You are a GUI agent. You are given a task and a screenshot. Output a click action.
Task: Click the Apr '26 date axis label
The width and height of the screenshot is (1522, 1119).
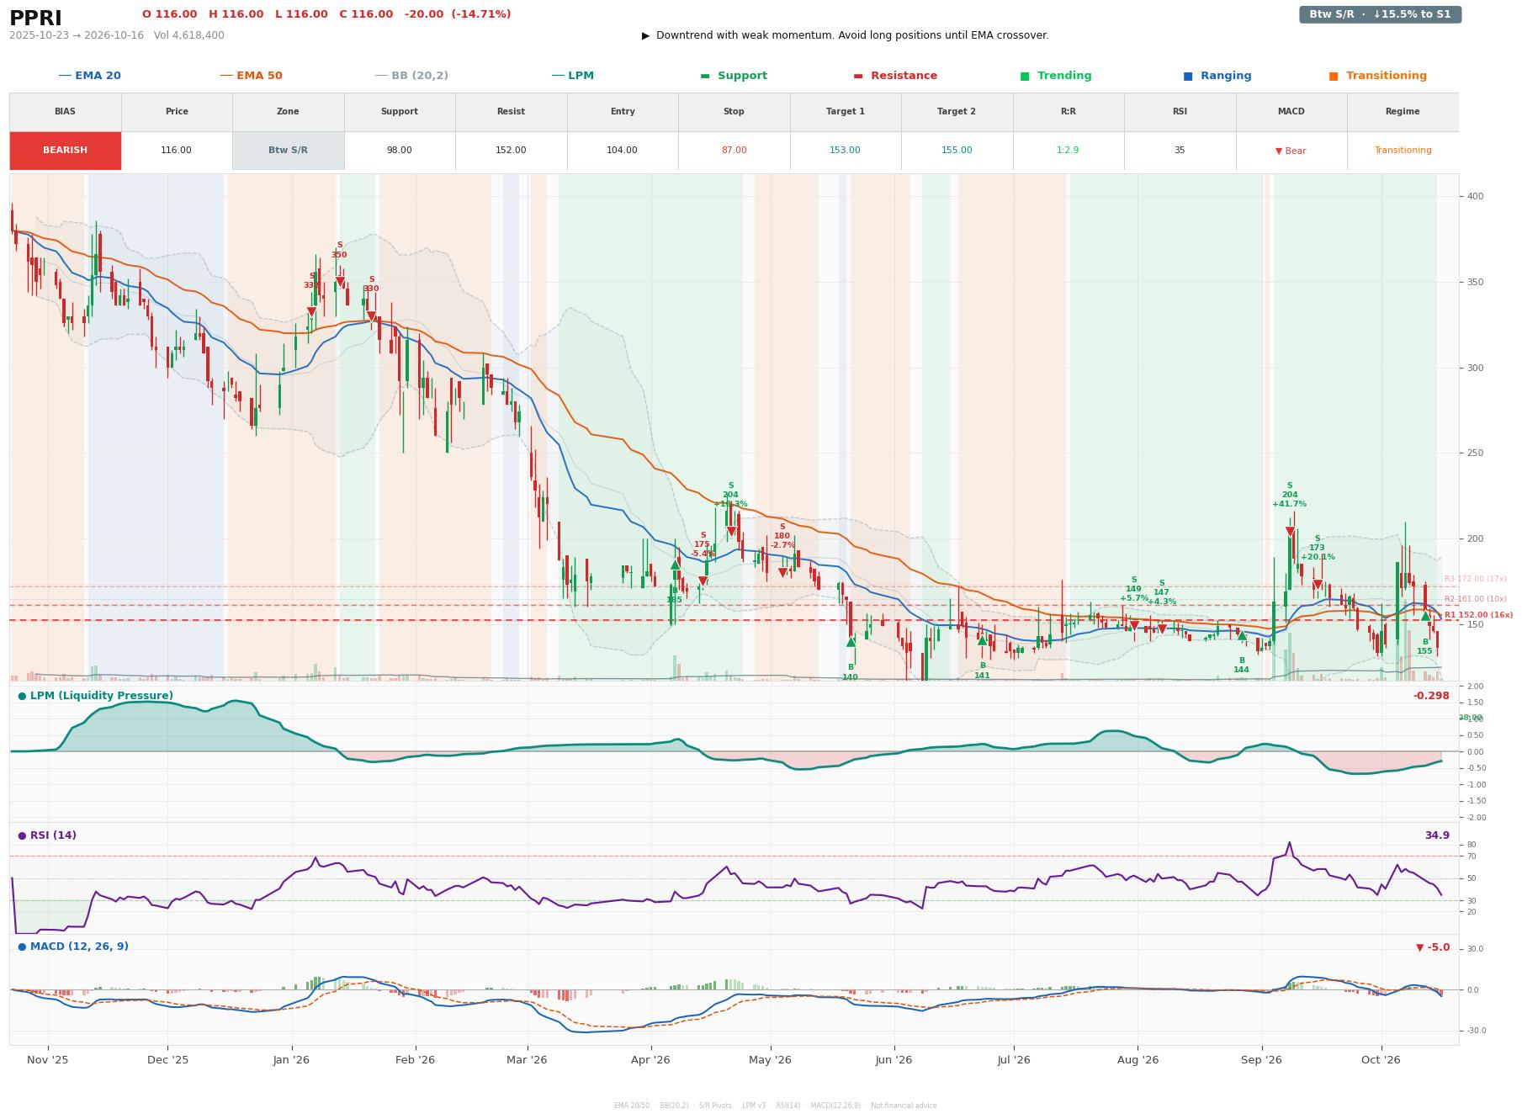(650, 1060)
